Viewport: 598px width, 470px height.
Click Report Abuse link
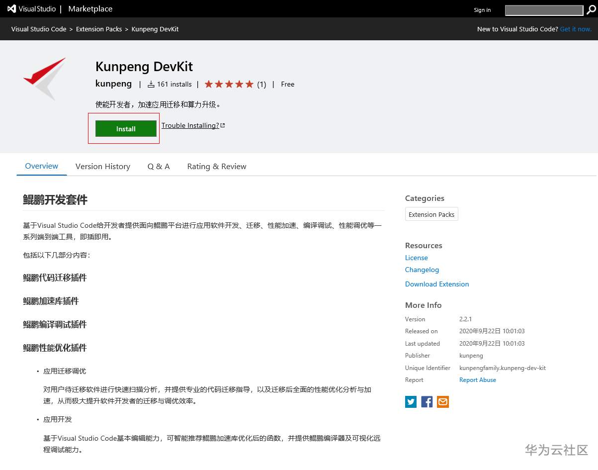pos(478,380)
